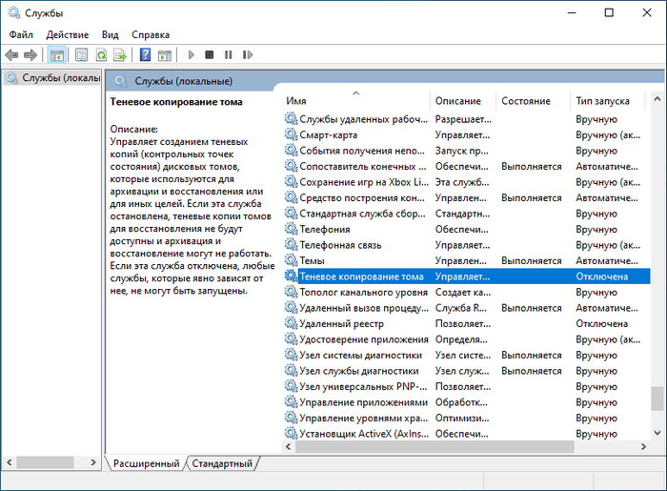Click the left pane's scroll left arrow
Viewport: 667px width, 491px height.
(10, 462)
